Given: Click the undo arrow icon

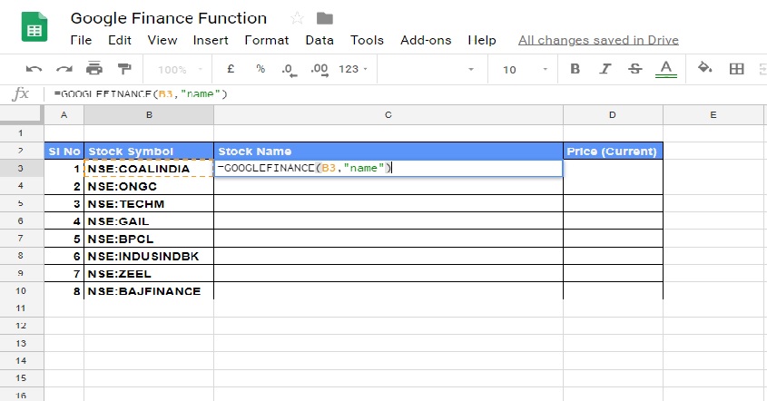Looking at the screenshot, I should coord(34,69).
